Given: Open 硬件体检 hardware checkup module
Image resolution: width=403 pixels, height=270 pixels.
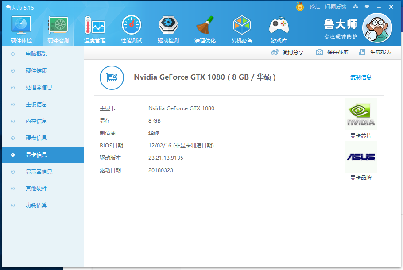Looking at the screenshot, I should click(21, 29).
